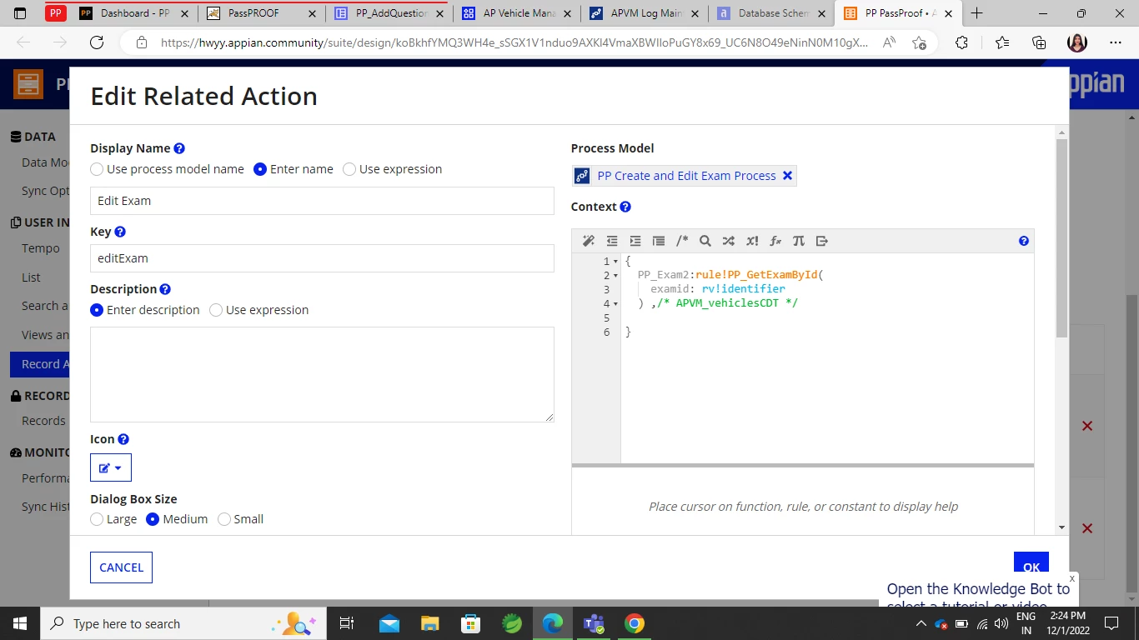Choose Medium dialog box size
This screenshot has width=1139, height=640.
[153, 519]
